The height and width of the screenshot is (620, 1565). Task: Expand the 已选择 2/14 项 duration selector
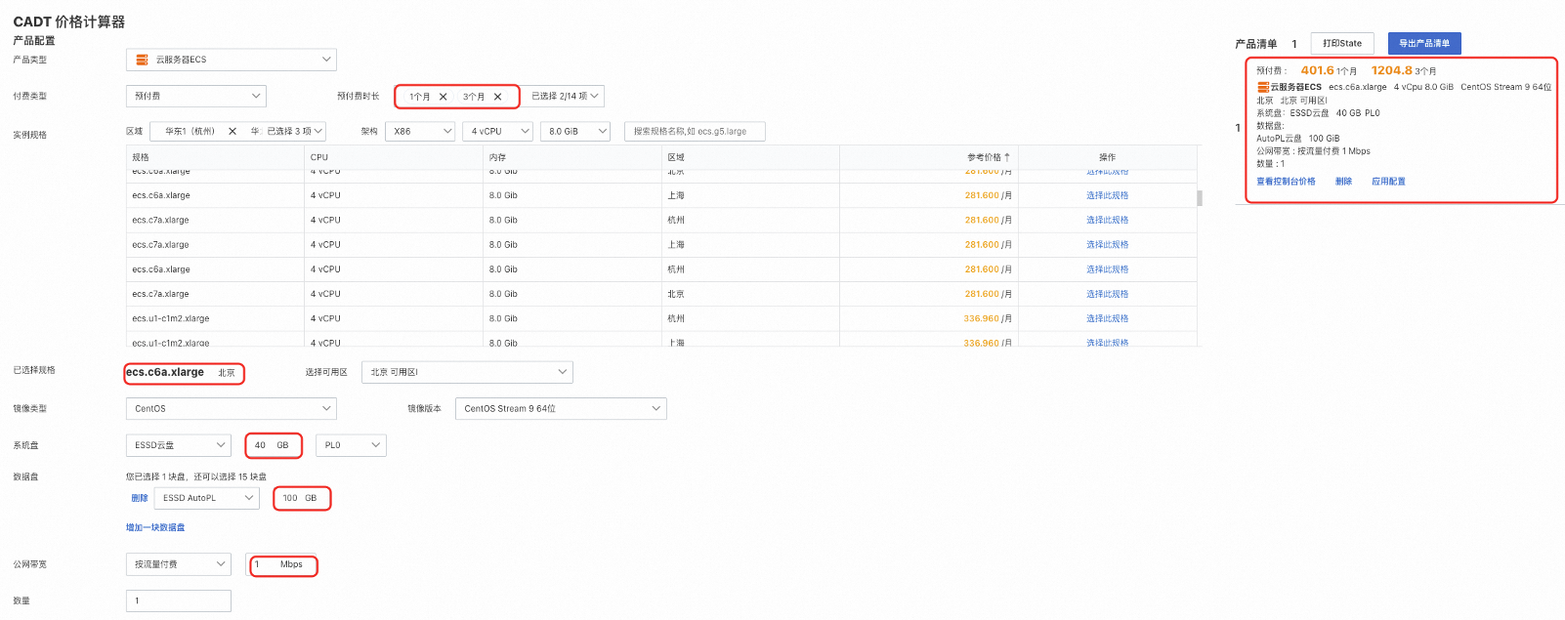tap(565, 96)
